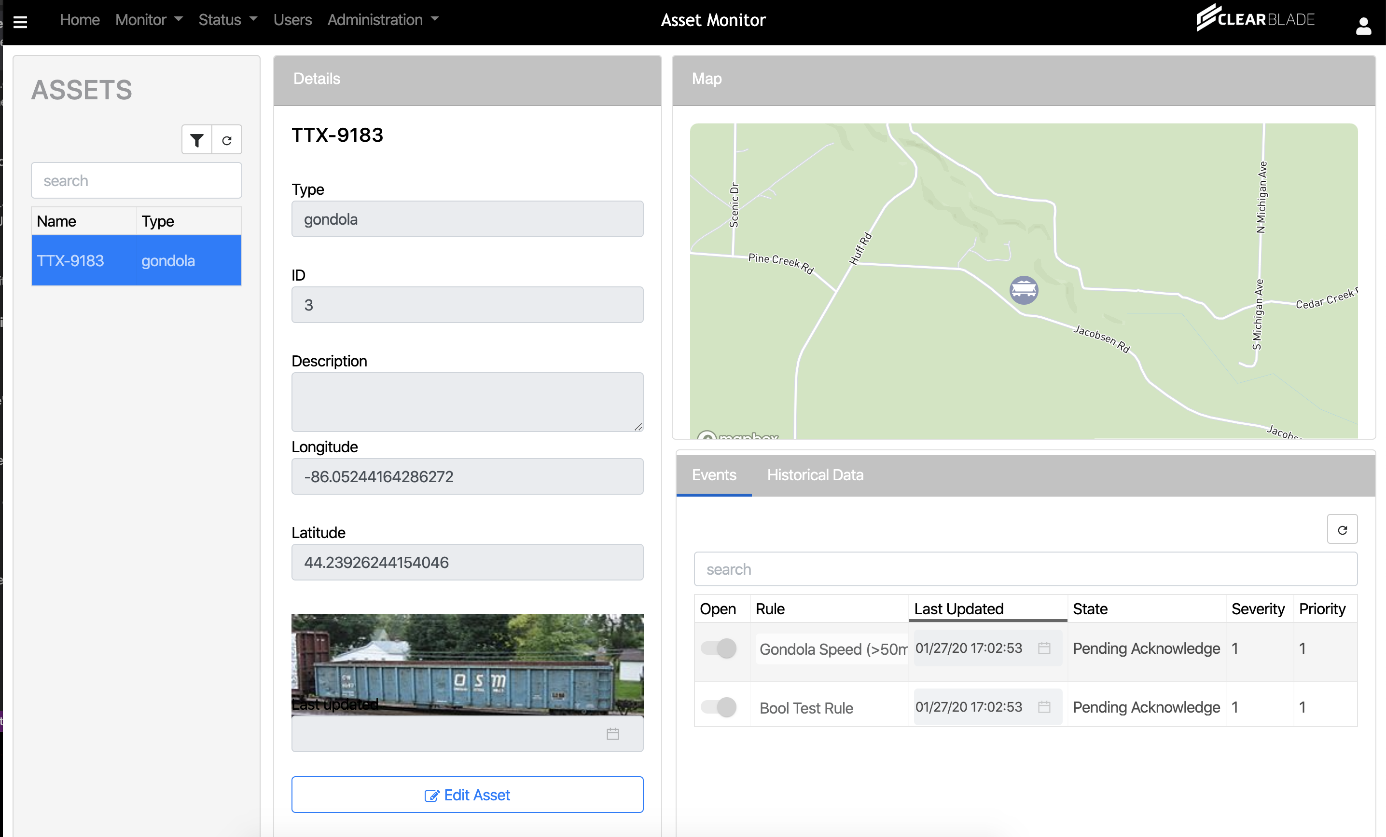Screen dimensions: 1386x837
Task: Switch to the Historical Data tab
Action: click(x=815, y=475)
